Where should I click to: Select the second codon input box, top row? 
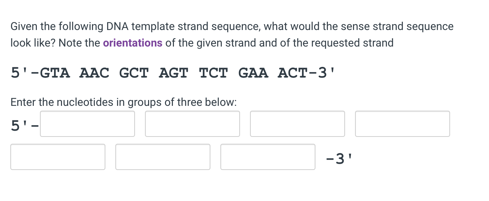pyautogui.click(x=193, y=124)
